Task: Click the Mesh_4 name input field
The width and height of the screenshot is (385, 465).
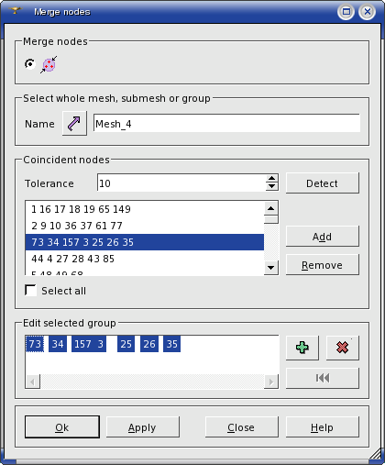Action: tap(226, 124)
